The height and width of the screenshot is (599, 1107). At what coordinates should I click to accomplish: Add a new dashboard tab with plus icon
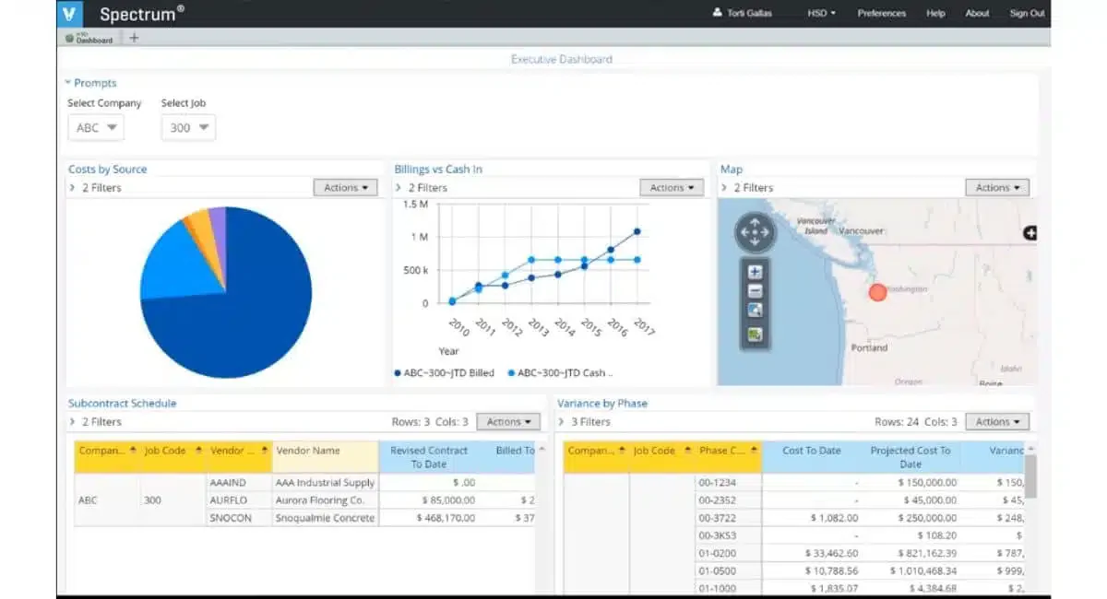click(x=134, y=38)
